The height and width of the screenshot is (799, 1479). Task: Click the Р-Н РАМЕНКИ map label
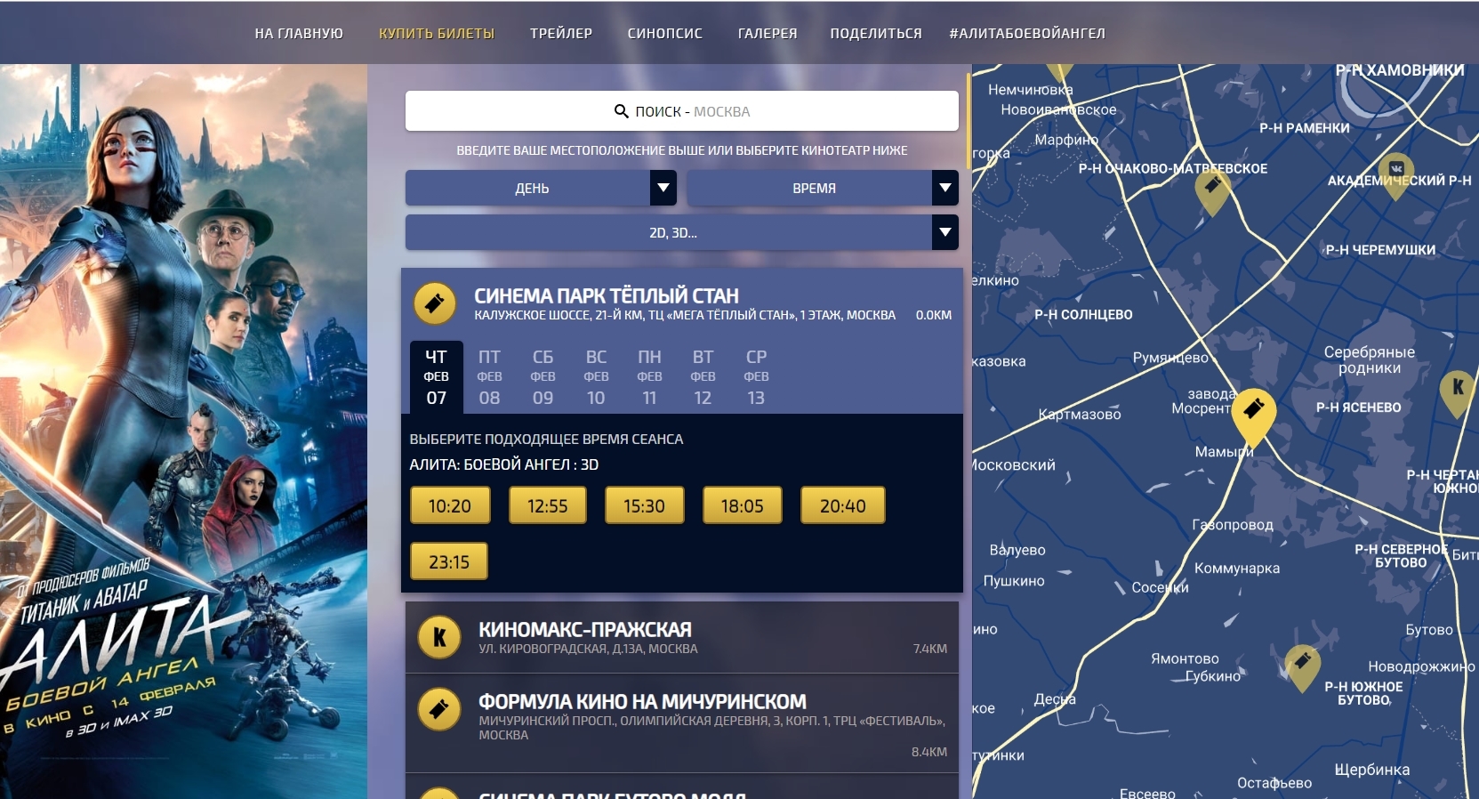(x=1305, y=128)
